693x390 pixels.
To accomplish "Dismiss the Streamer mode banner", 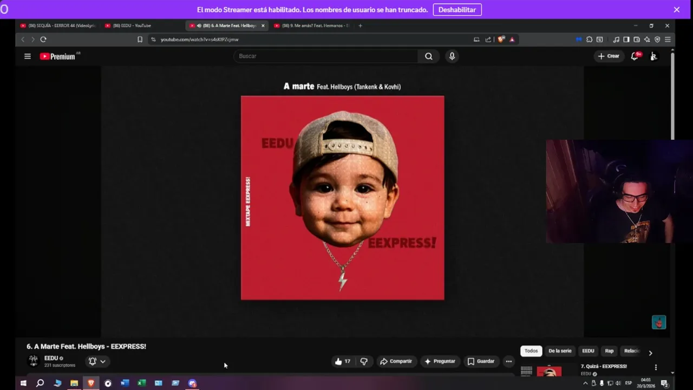I will [x=677, y=10].
